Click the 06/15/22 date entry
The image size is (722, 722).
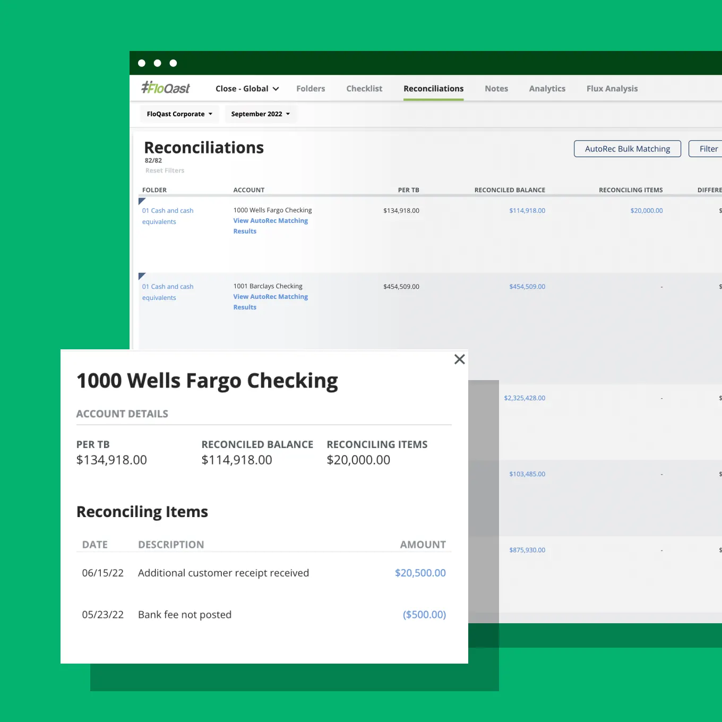[x=102, y=573]
